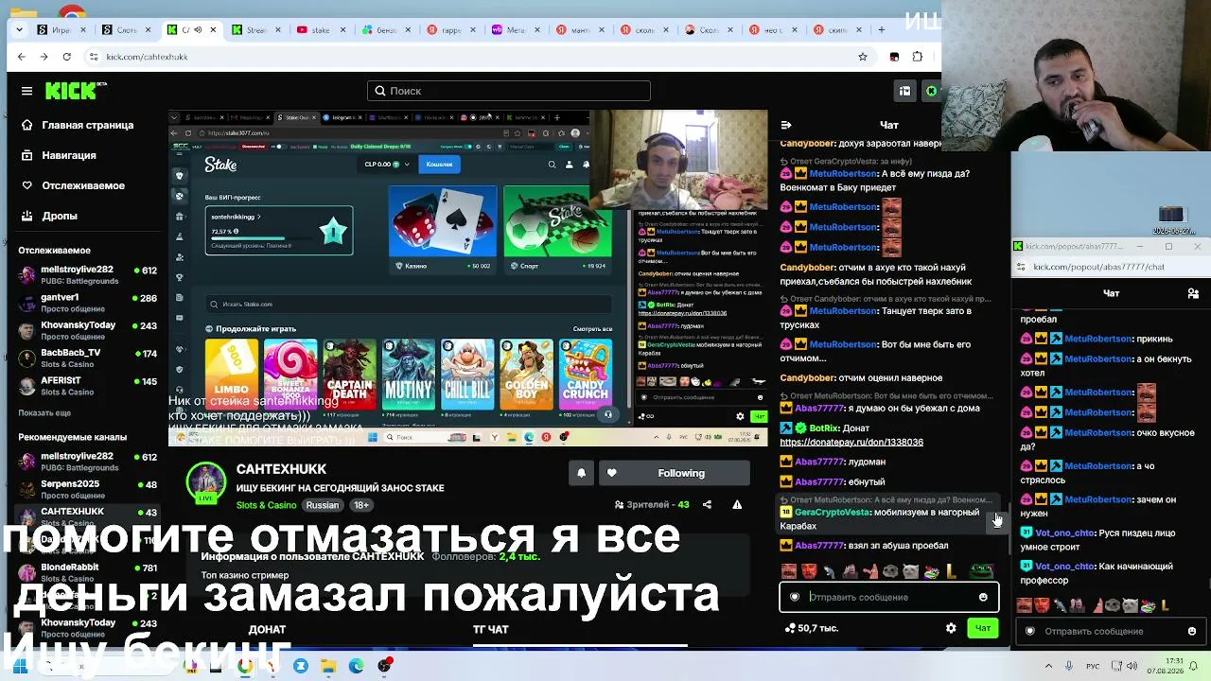Open the CLP 0.00 currency dropdown

pyautogui.click(x=388, y=165)
